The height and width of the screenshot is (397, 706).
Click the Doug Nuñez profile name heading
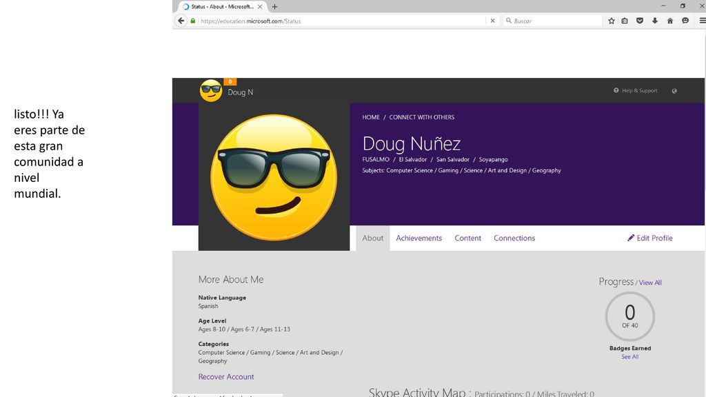pyautogui.click(x=412, y=143)
